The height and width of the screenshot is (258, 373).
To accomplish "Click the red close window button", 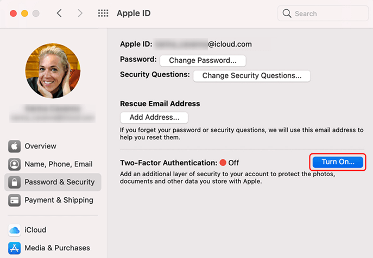I will pos(13,13).
